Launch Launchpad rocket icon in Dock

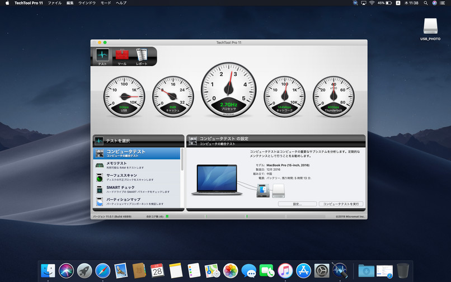point(84,270)
